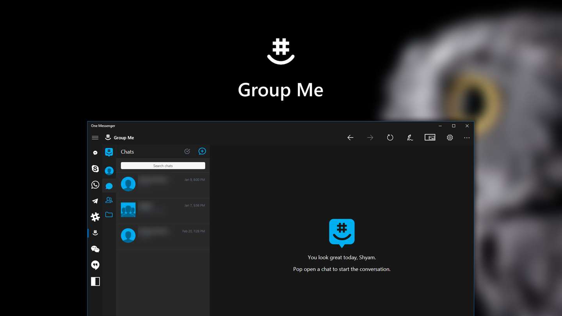The width and height of the screenshot is (562, 316).
Task: Open the Archive folder tab
Action: coord(109,215)
